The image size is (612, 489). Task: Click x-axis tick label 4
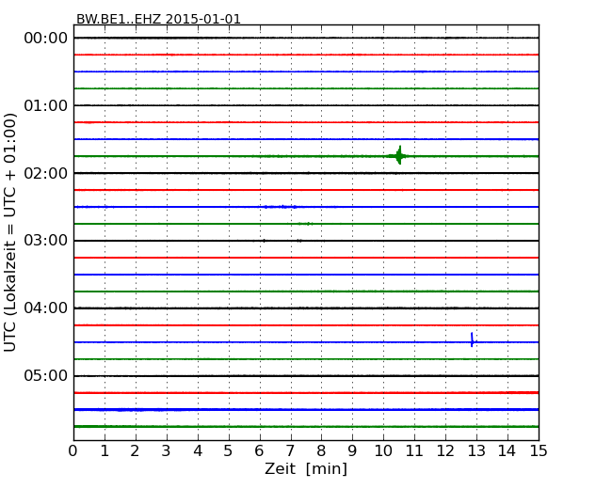click(198, 451)
